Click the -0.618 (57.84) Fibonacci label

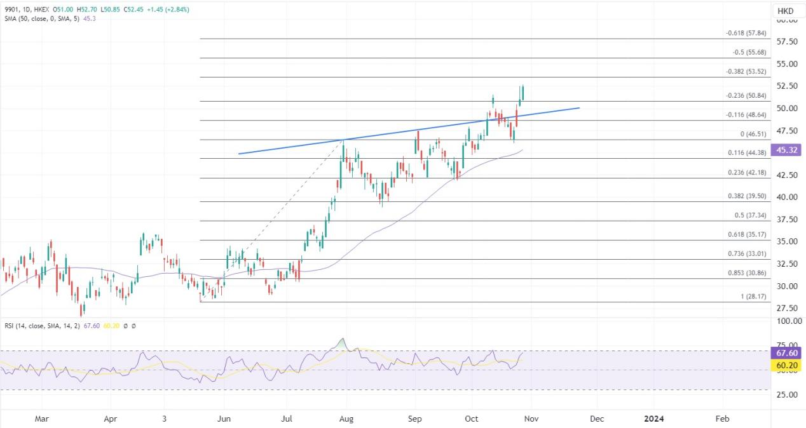tap(746, 33)
